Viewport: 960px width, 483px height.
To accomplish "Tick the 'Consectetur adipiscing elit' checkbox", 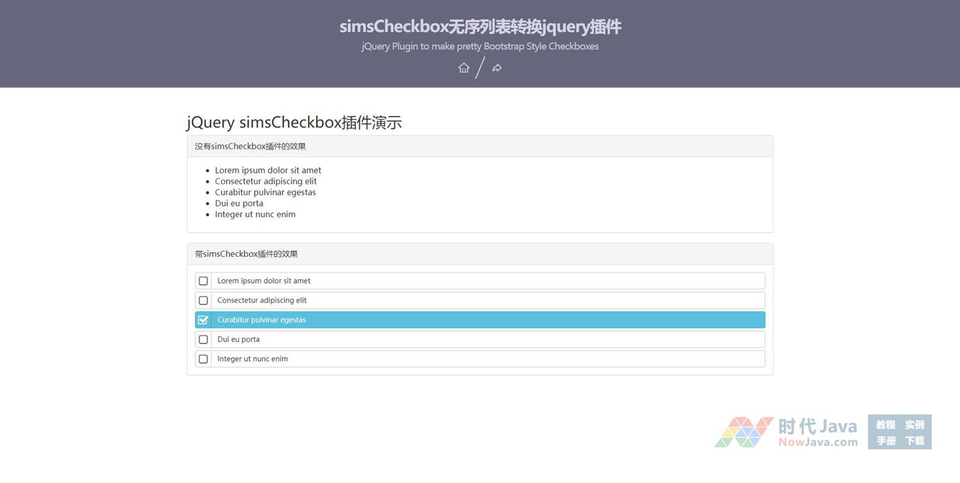I will click(x=203, y=301).
